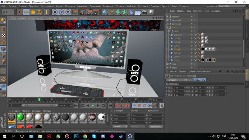Switch to the Координаты tab
This screenshot has height=140, width=249.
200,80
